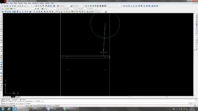Select the Circle tool in the Draw toolbar

point(1,29)
